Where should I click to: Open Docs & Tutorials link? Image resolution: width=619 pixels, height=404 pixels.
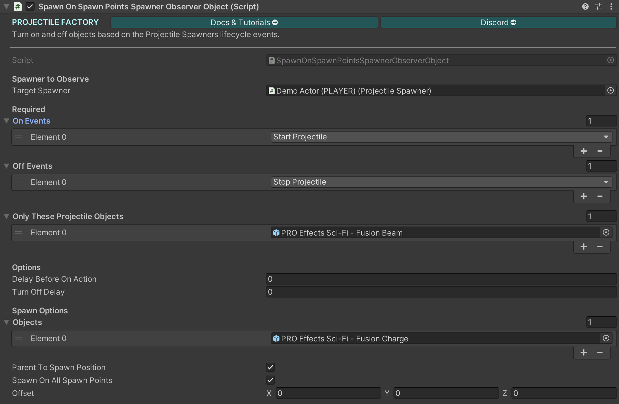244,23
